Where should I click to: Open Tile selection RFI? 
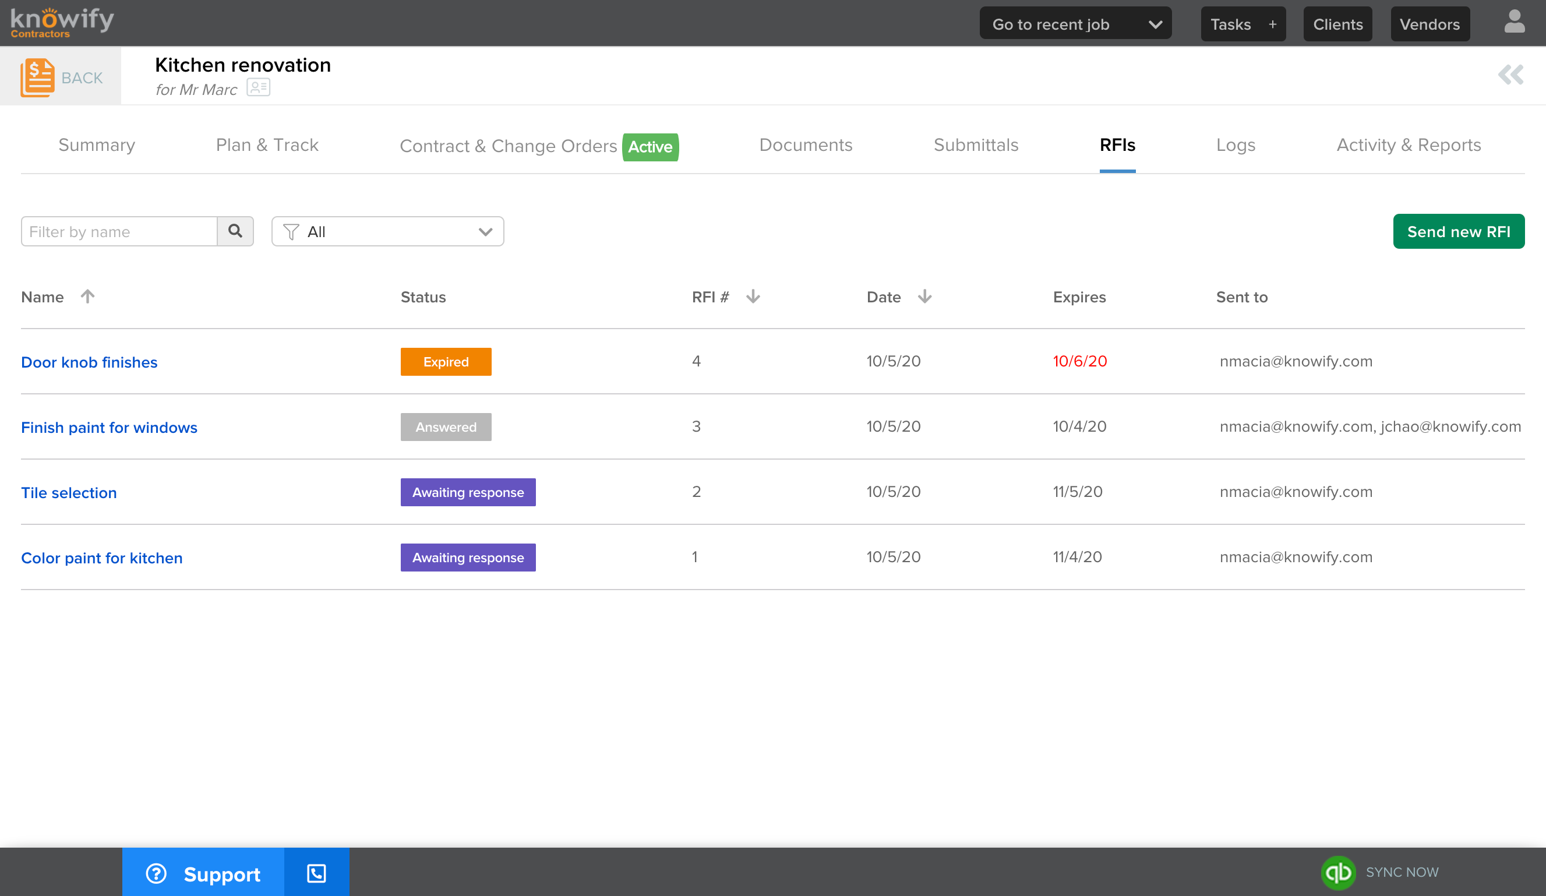pyautogui.click(x=69, y=493)
